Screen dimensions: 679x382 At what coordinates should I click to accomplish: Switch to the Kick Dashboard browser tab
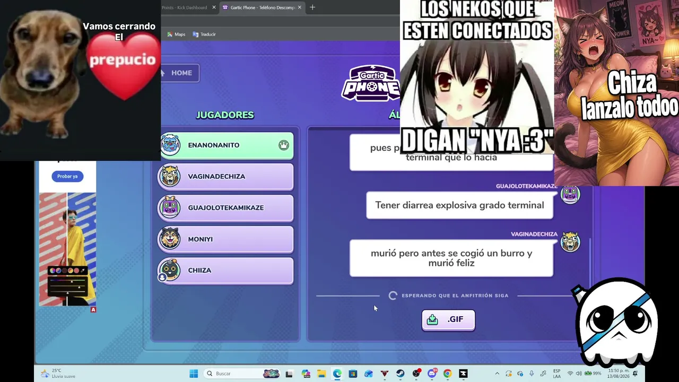point(184,7)
